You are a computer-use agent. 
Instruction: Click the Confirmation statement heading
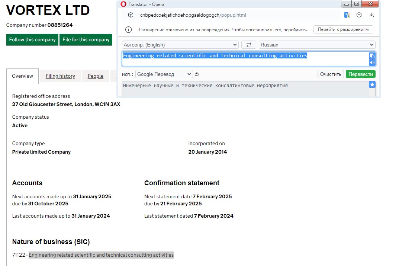[182, 183]
